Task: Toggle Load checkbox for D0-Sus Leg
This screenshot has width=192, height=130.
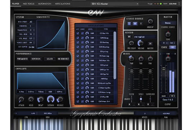Action: pos(82,42)
